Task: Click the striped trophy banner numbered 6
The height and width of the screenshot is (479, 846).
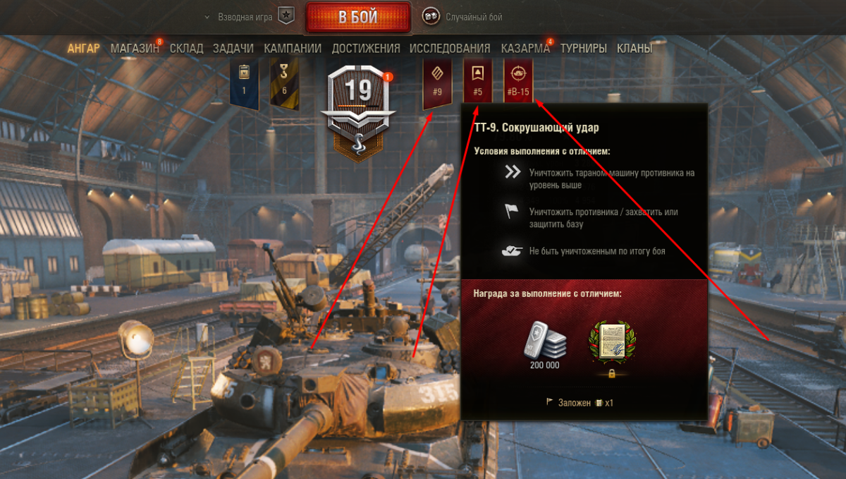Action: pyautogui.click(x=284, y=83)
